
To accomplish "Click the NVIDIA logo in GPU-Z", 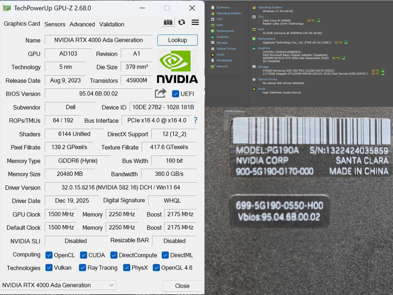I will 177,67.
